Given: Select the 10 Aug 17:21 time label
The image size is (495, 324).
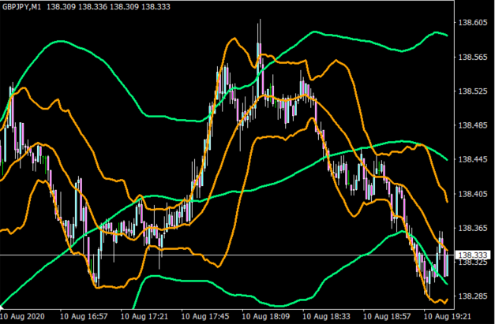Looking at the screenshot, I should (144, 316).
